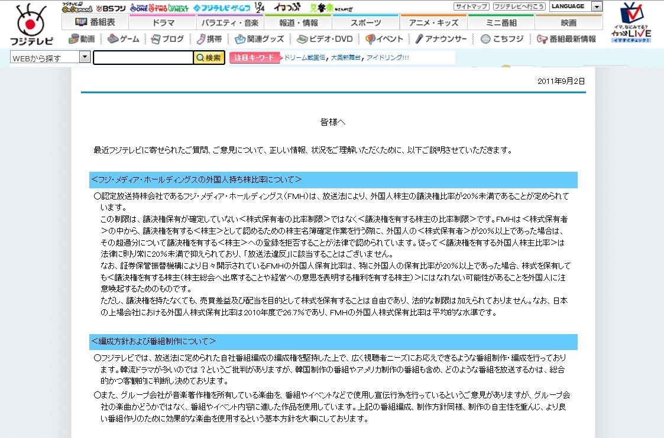Open 関連グッズ goods basket link

coord(259,39)
